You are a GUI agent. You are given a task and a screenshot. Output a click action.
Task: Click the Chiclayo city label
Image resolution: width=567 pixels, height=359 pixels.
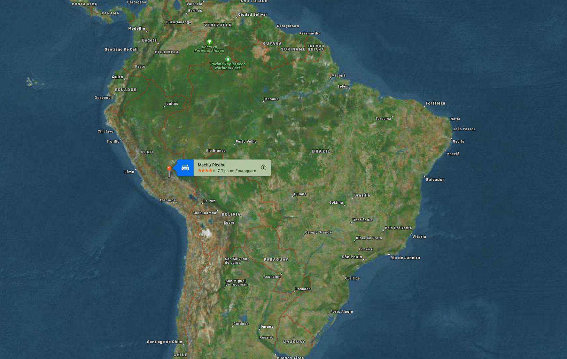106,132
